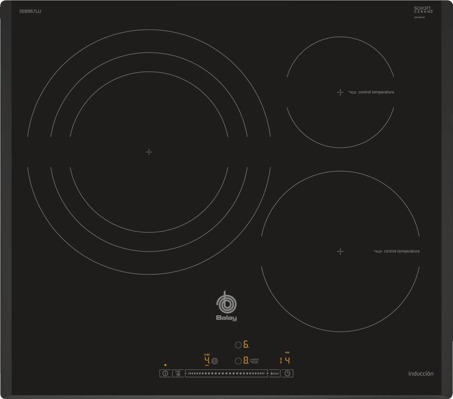
Task: Tap the inducción label
Action: (421, 374)
